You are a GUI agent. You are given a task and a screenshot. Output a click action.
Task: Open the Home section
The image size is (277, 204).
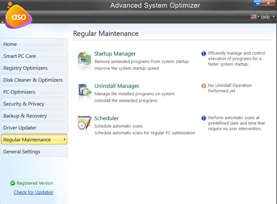[34, 44]
